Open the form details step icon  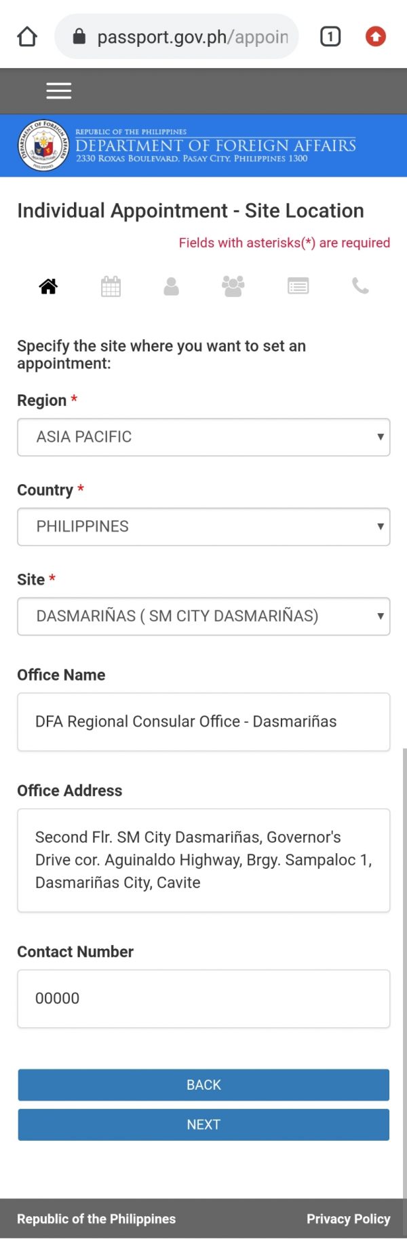[296, 286]
